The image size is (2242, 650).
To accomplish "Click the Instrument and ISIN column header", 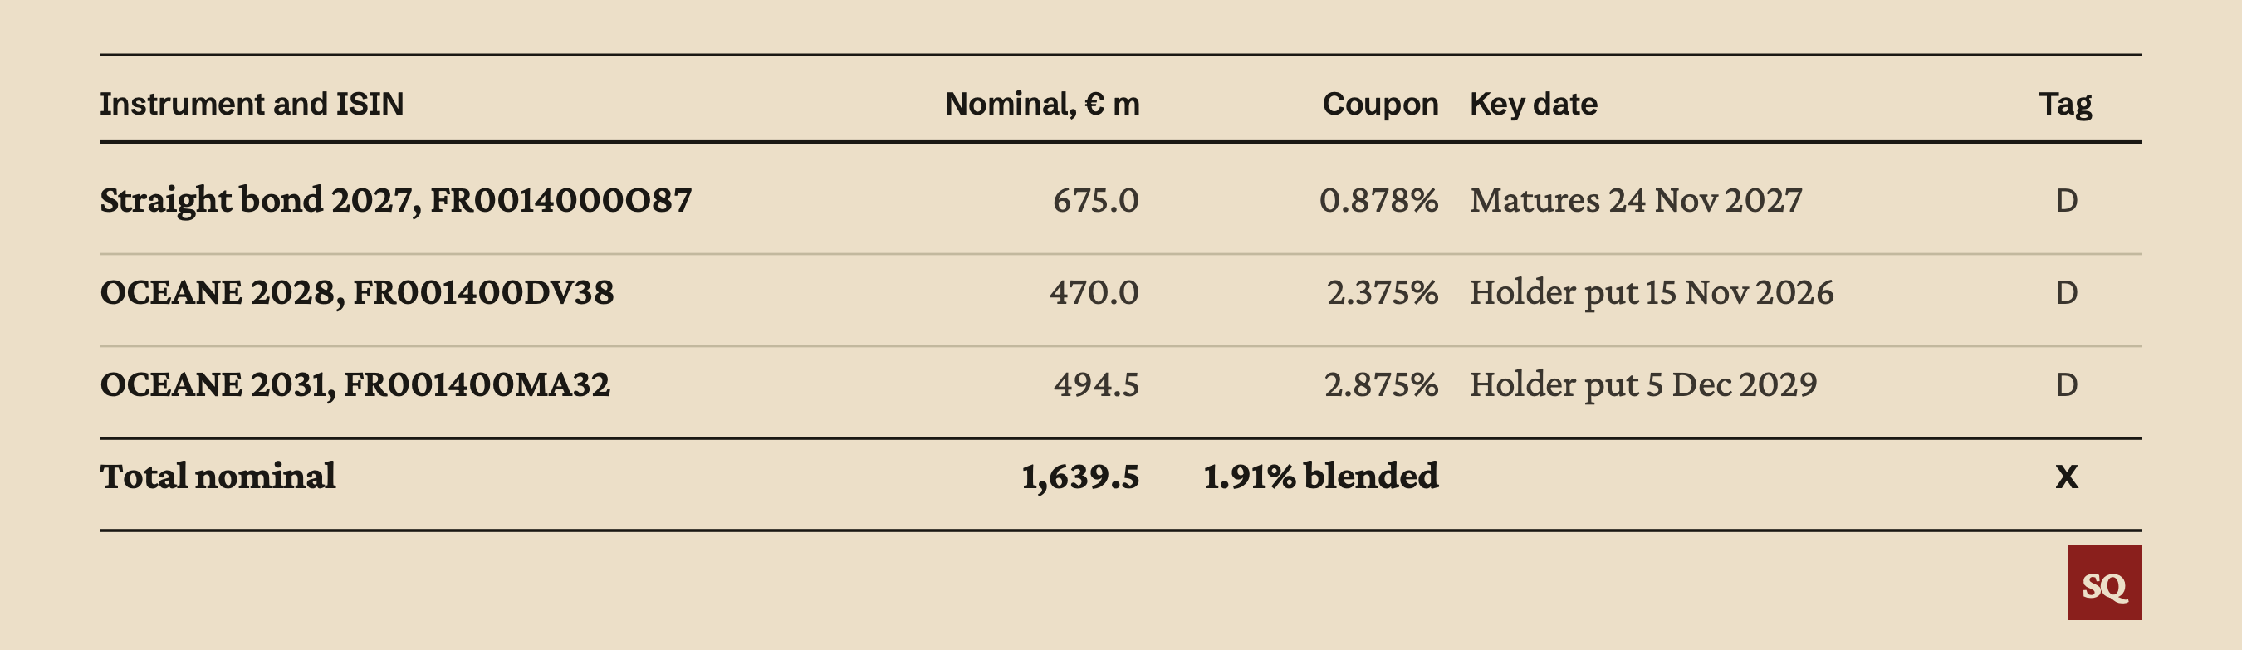I will tap(252, 104).
